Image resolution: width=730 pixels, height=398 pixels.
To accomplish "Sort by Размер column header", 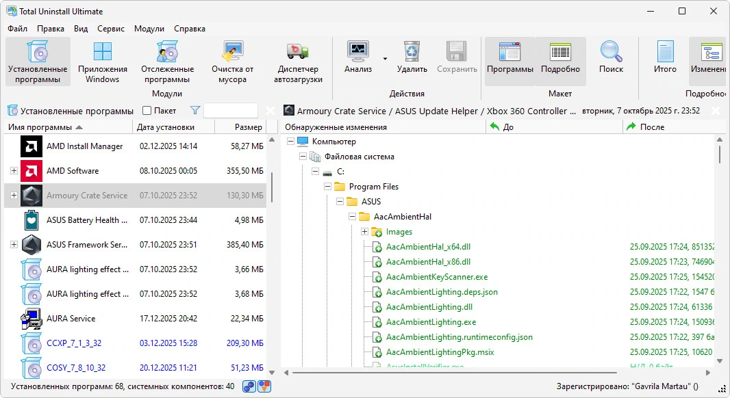I will click(x=240, y=127).
